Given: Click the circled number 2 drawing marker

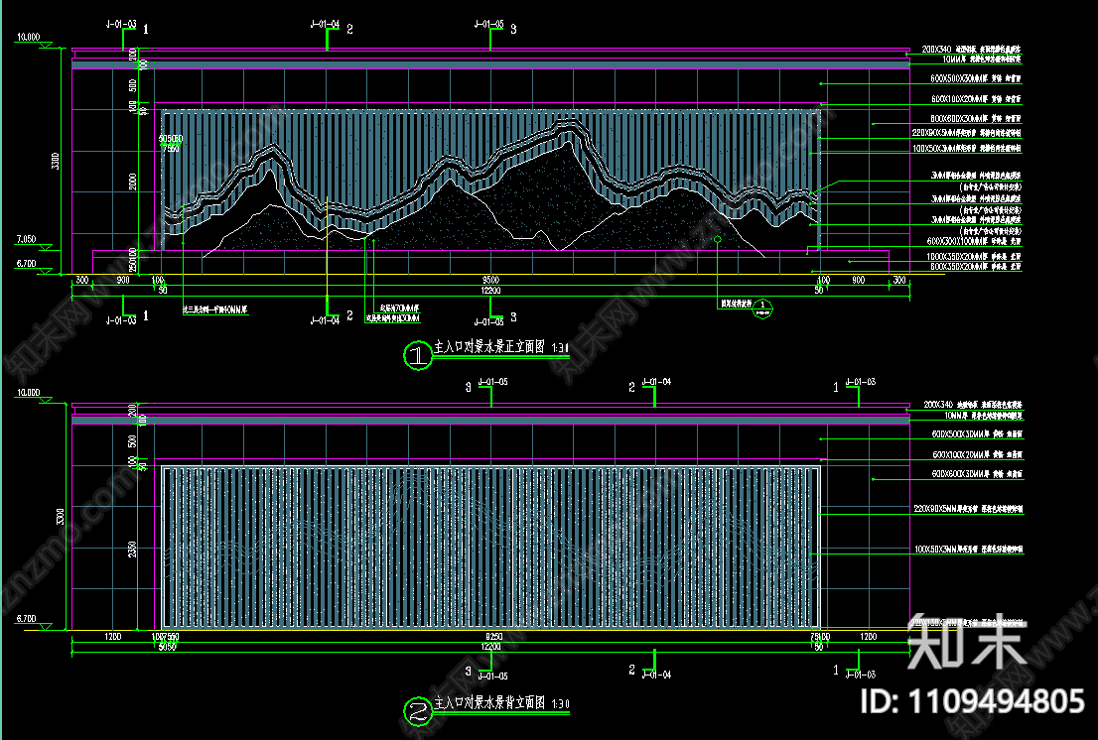Looking at the screenshot, I should coord(418,709).
